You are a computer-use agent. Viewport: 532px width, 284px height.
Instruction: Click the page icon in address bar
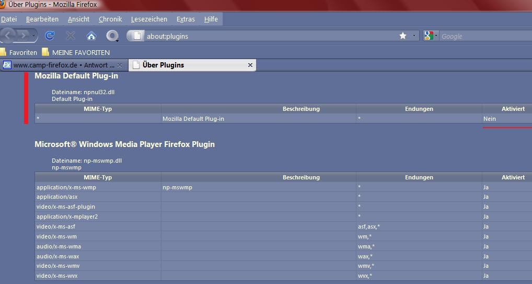pyautogui.click(x=137, y=36)
